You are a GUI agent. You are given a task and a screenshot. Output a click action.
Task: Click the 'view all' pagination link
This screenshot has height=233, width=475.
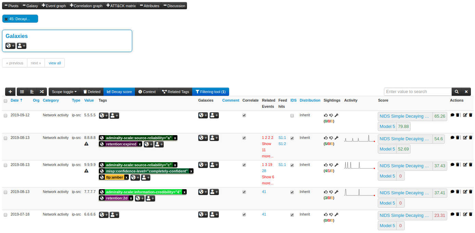pyautogui.click(x=55, y=63)
